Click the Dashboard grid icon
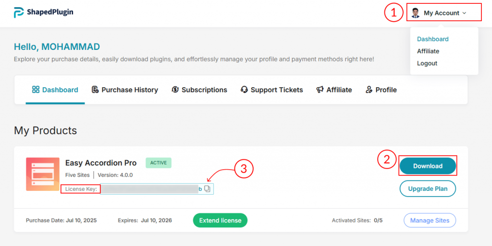The height and width of the screenshot is (246, 492). [x=36, y=90]
